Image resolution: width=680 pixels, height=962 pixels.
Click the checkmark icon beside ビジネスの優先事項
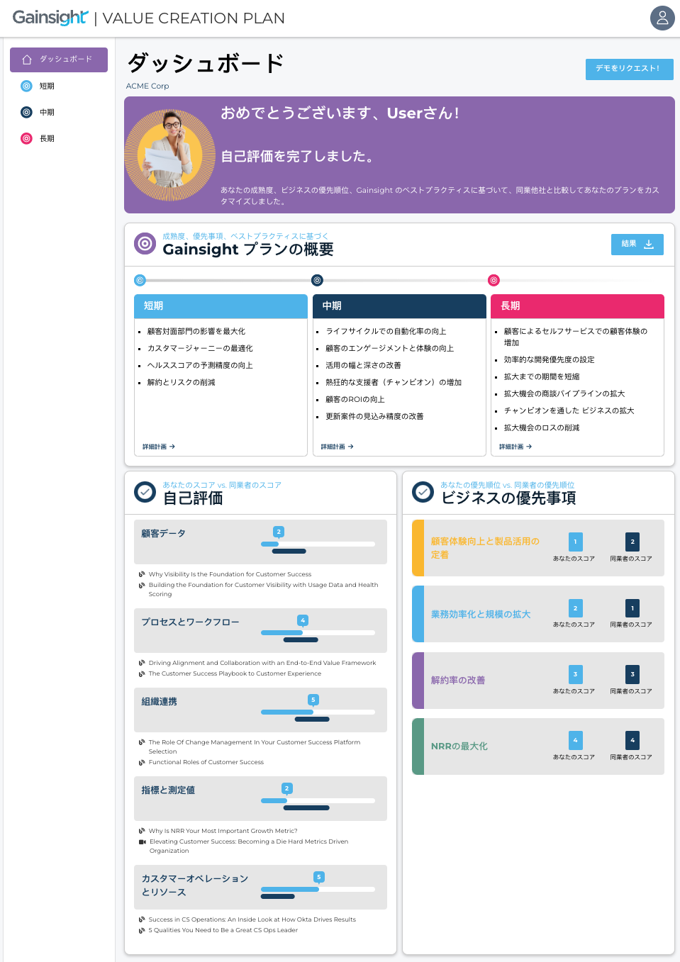click(x=423, y=492)
